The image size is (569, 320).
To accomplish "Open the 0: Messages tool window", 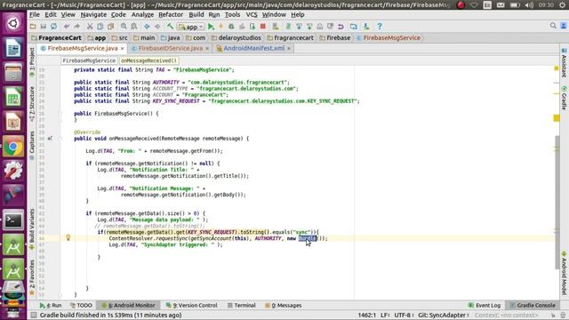I will tap(284, 306).
